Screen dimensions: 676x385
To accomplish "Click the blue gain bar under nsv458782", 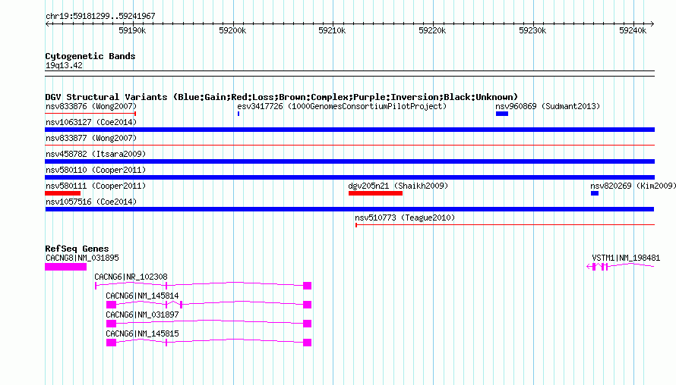I will (349, 161).
